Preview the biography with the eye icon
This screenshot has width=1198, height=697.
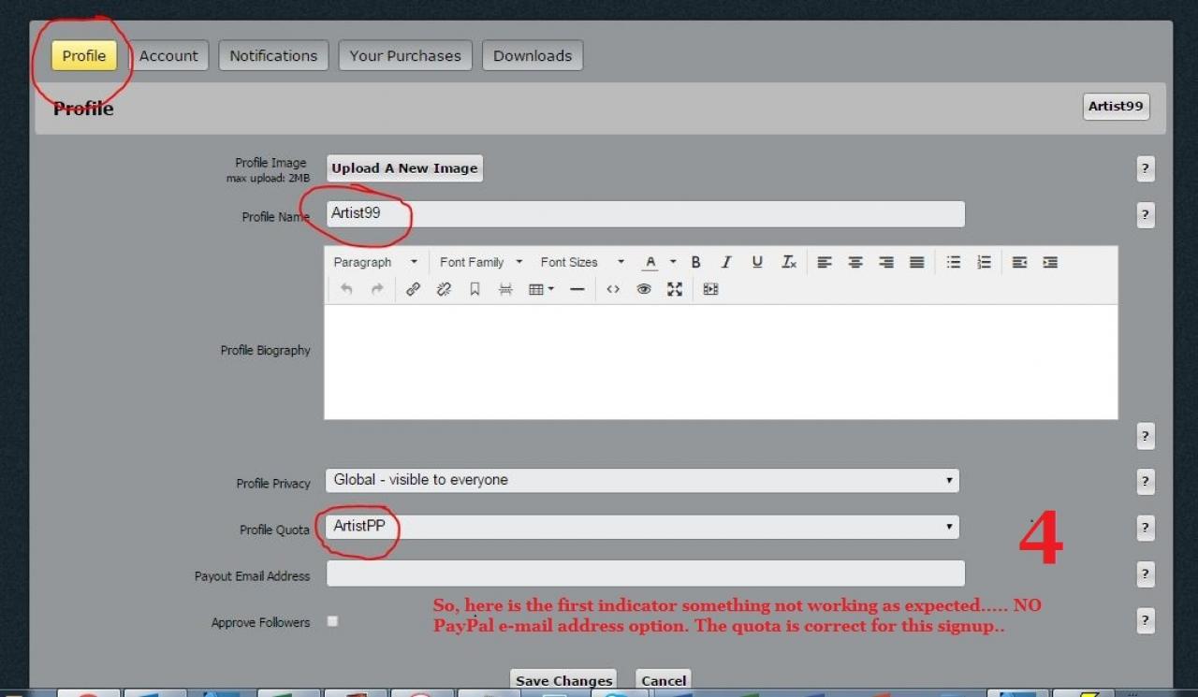[x=644, y=290]
